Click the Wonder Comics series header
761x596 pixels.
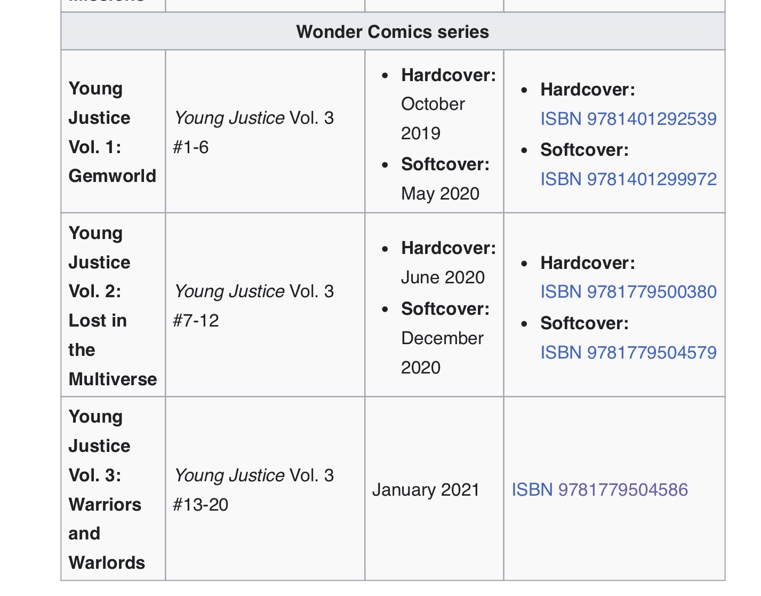[392, 31]
